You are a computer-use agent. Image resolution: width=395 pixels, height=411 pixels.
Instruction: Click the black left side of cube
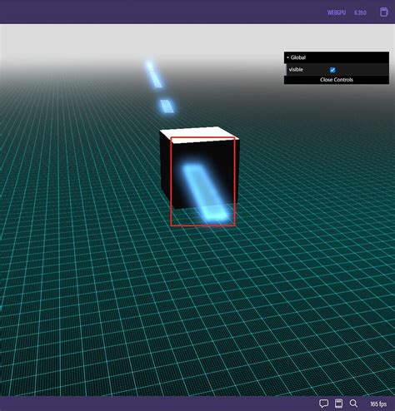click(x=166, y=169)
